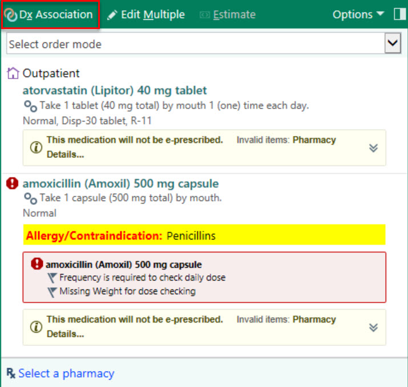The image size is (408, 387).
Task: Open amoxicillin (Amoxil) 500 mg capsule order
Action: [120, 184]
